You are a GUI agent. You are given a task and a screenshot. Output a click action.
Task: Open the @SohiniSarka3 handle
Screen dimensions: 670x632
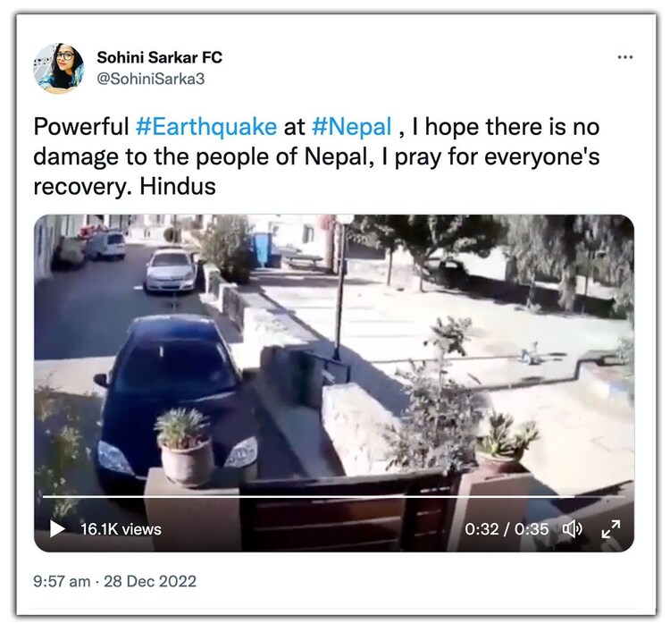pos(151,79)
